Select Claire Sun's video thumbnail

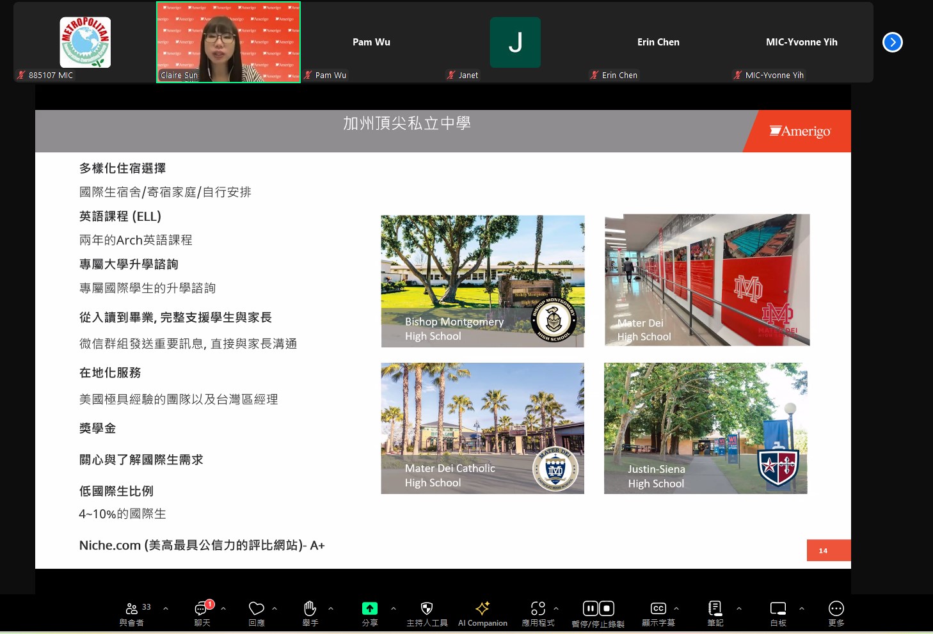[x=228, y=42]
